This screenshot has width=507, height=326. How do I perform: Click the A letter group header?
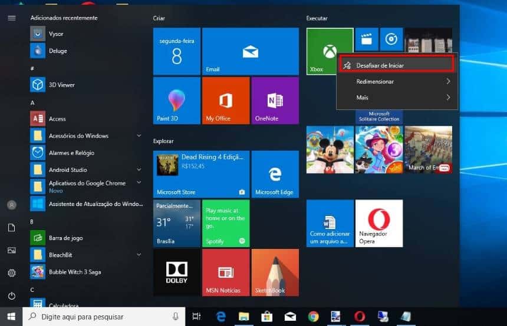point(32,102)
